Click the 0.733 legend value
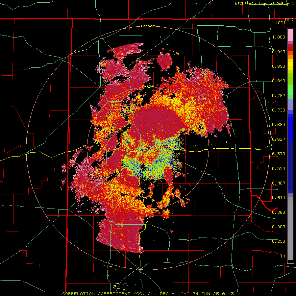Screen dimensions: 296x296 tap(279, 110)
